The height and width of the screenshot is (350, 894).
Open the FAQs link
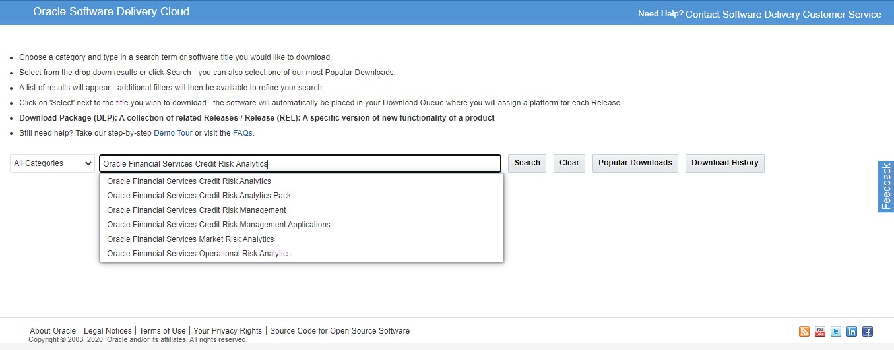242,133
